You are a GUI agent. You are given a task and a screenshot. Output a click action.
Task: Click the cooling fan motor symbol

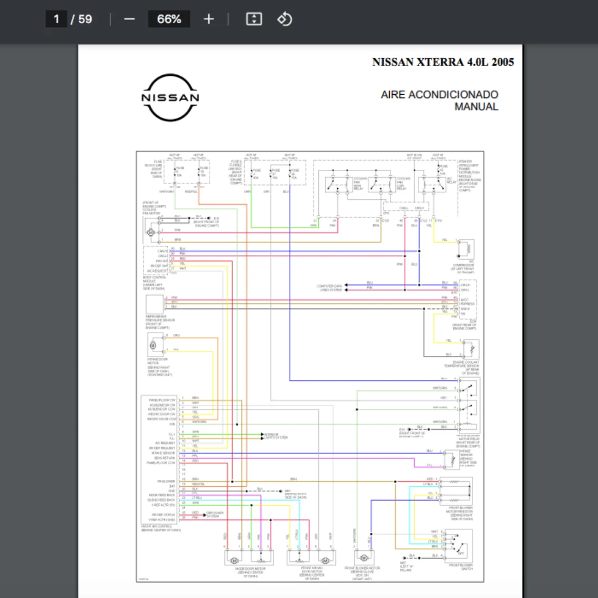pyautogui.click(x=151, y=232)
